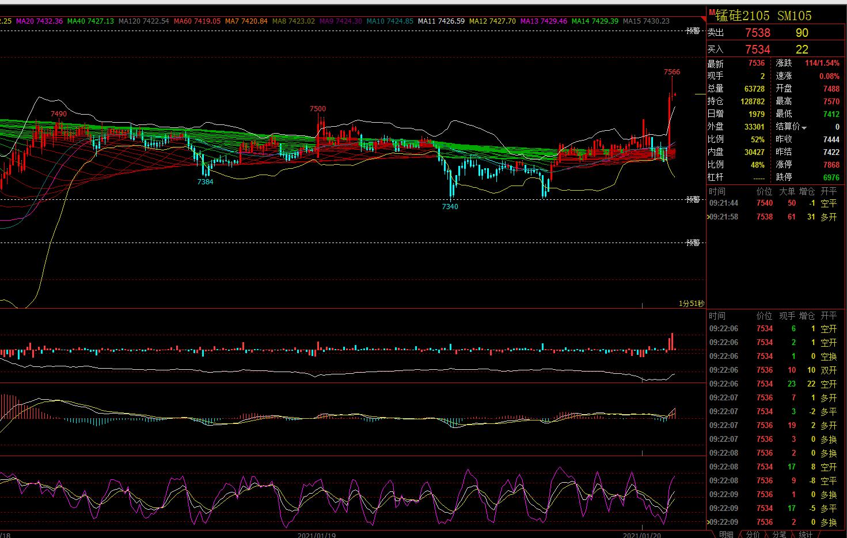This screenshot has width=847, height=538.
Task: Click the 2021/01/20 date on time axis
Action: [641, 535]
